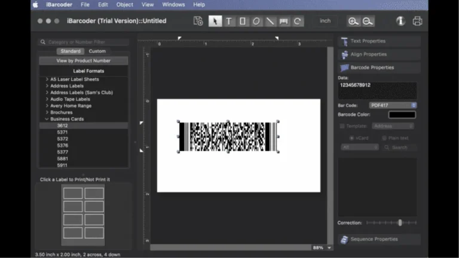Open the Barcode Properties panel
The height and width of the screenshot is (258, 459).
(380, 67)
